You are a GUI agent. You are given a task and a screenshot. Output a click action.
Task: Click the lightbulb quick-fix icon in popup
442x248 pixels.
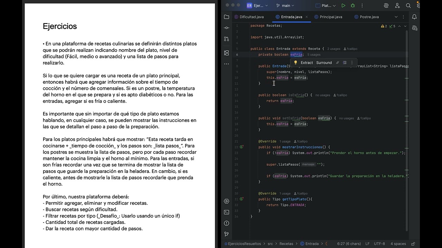click(296, 63)
